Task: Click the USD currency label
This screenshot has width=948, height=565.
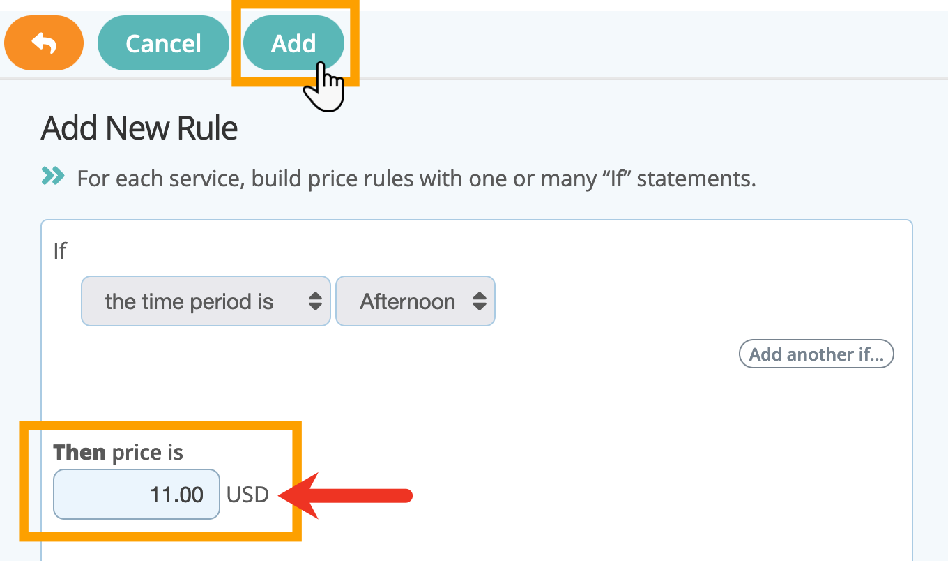Action: [247, 495]
